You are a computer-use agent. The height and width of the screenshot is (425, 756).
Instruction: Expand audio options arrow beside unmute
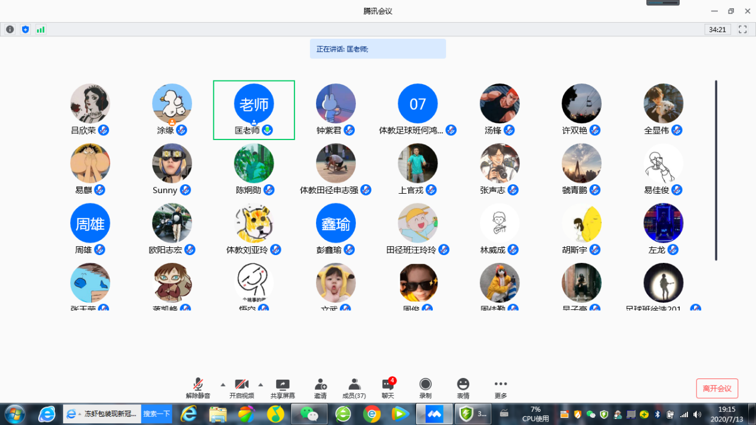(x=223, y=384)
